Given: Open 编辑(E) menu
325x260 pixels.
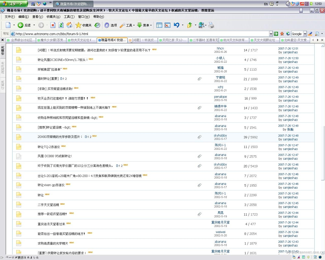Looking at the screenshot, I should [x=23, y=17].
